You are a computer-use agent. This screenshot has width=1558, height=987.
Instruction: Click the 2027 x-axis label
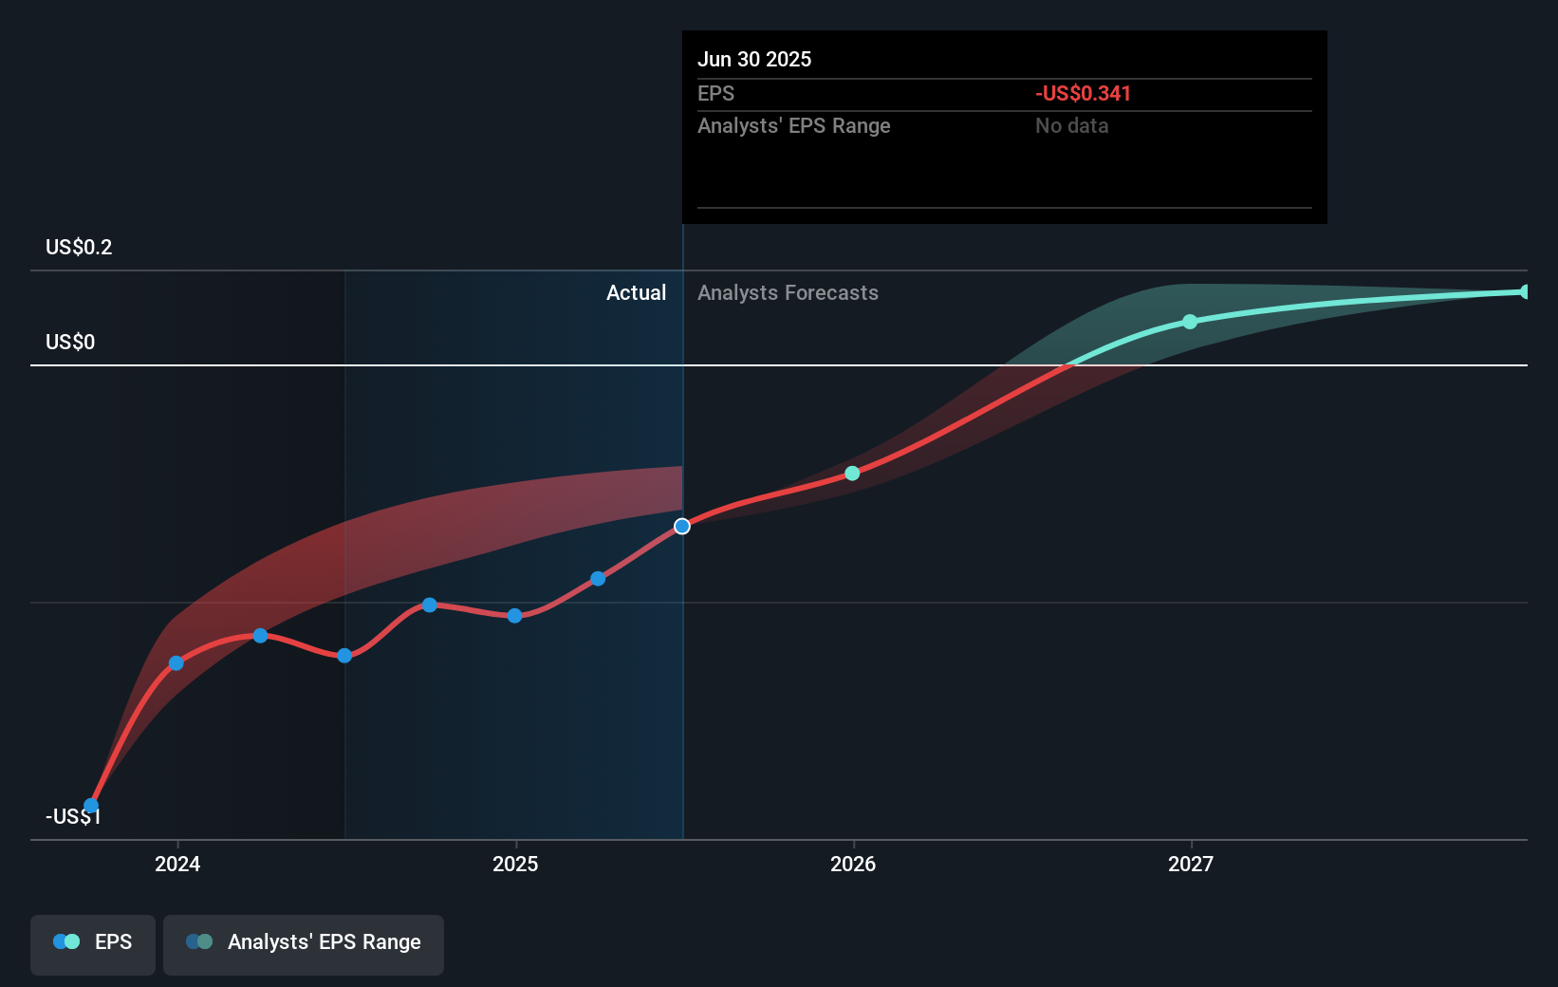click(1191, 864)
